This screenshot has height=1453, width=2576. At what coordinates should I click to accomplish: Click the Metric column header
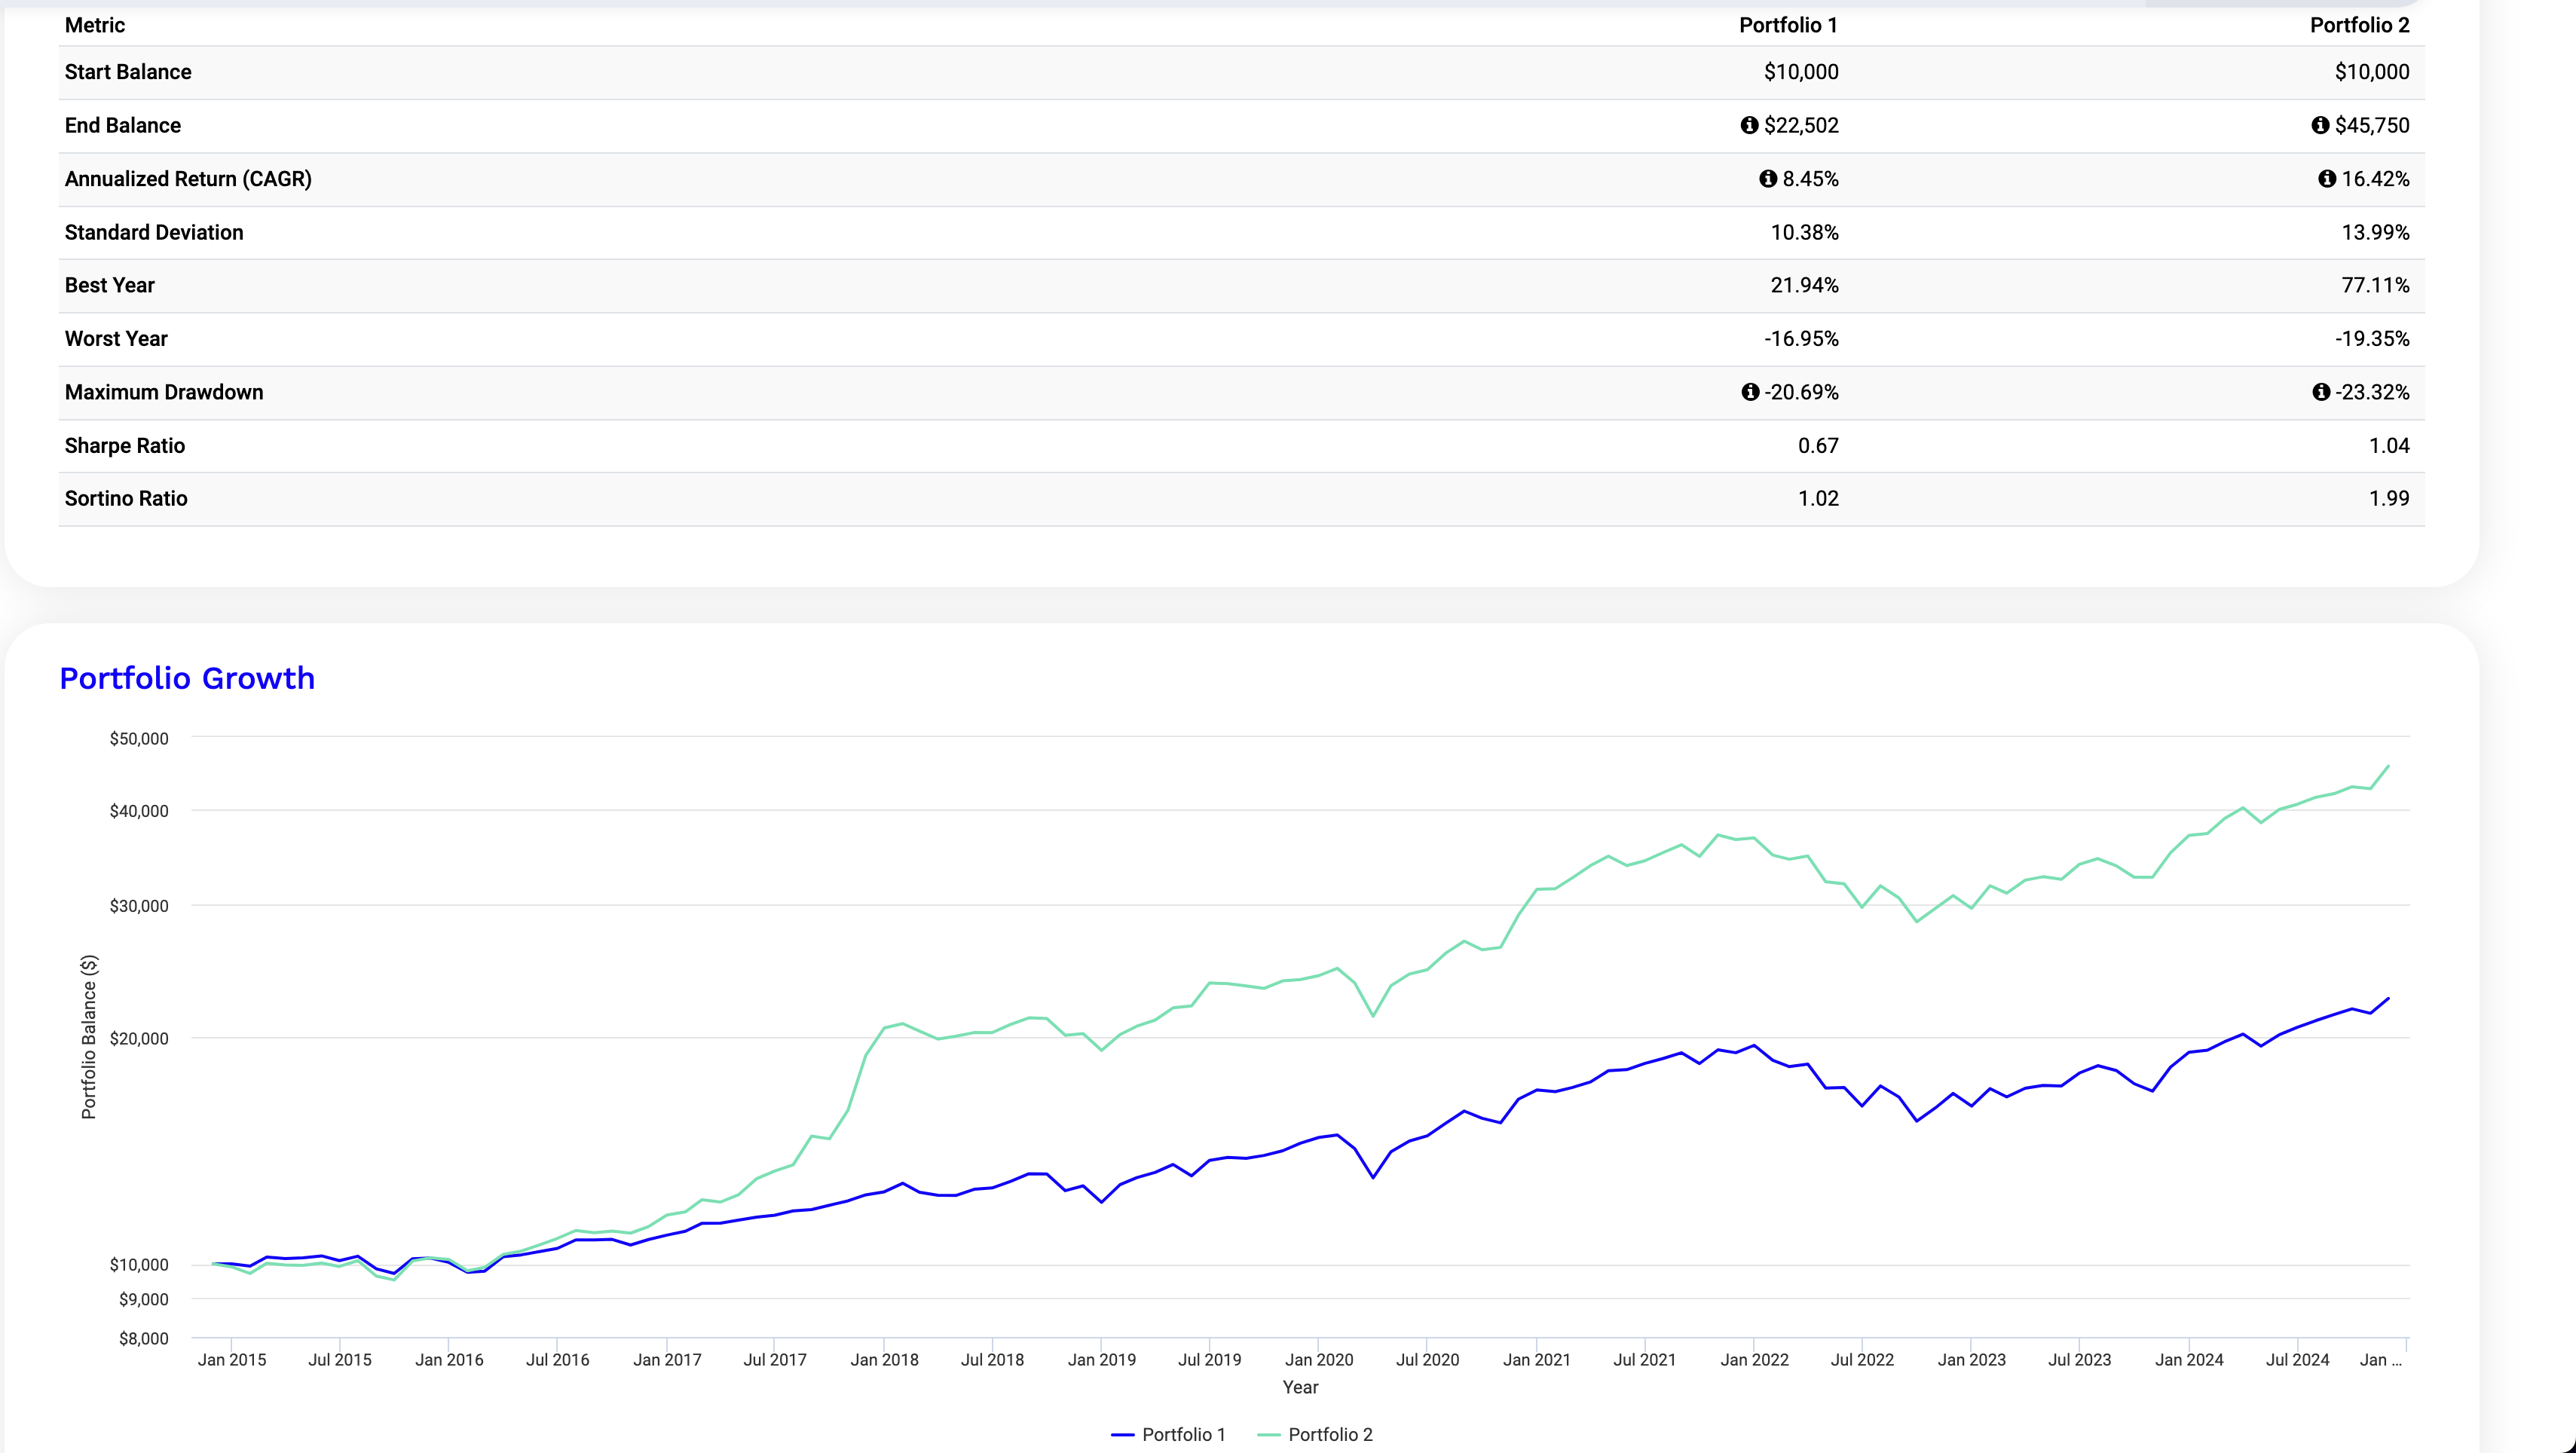(x=95, y=25)
